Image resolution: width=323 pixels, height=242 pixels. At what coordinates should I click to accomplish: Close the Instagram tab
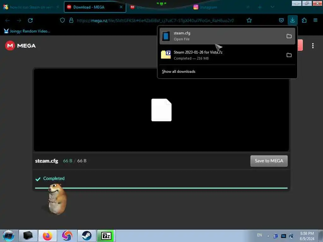(x=248, y=7)
